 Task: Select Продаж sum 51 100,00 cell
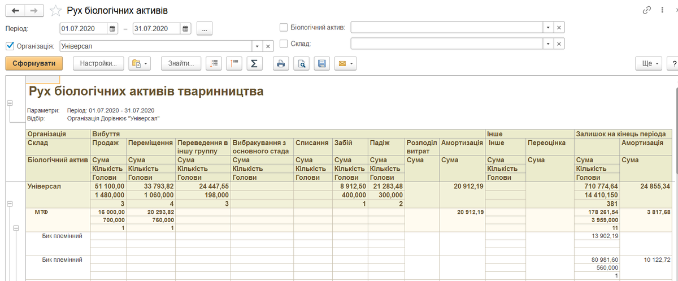108,185
